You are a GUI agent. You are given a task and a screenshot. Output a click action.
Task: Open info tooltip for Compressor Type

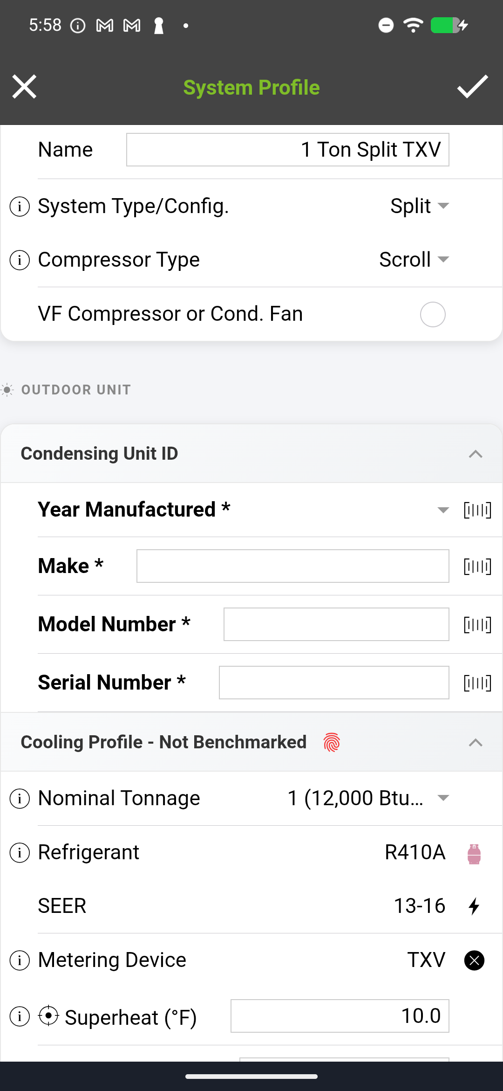click(19, 260)
